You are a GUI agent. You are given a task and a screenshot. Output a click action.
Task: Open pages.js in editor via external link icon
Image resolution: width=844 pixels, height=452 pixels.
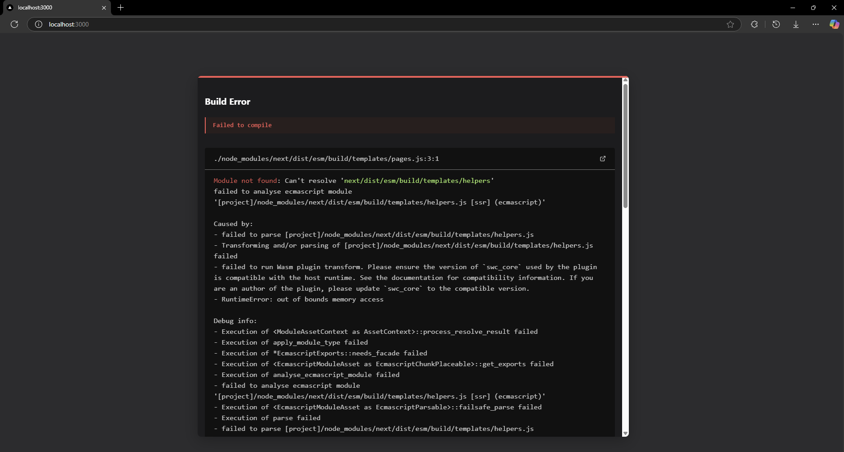coord(603,159)
